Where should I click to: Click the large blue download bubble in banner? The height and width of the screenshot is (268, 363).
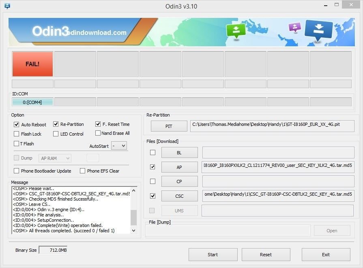[x=318, y=30]
